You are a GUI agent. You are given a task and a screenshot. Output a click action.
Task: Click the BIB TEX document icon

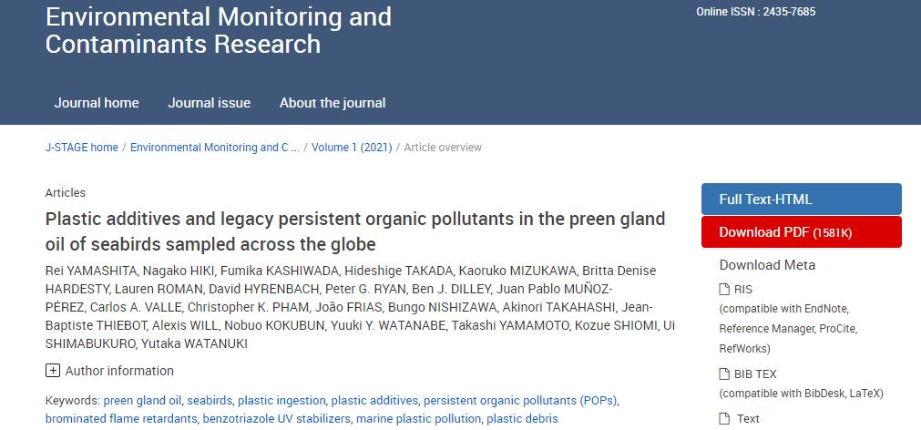(725, 374)
